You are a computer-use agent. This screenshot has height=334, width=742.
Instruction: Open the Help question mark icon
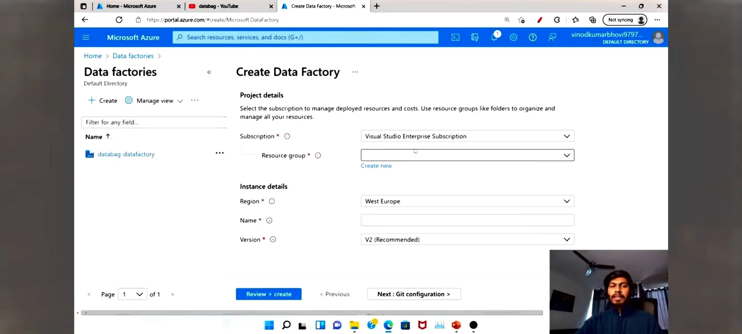point(533,37)
